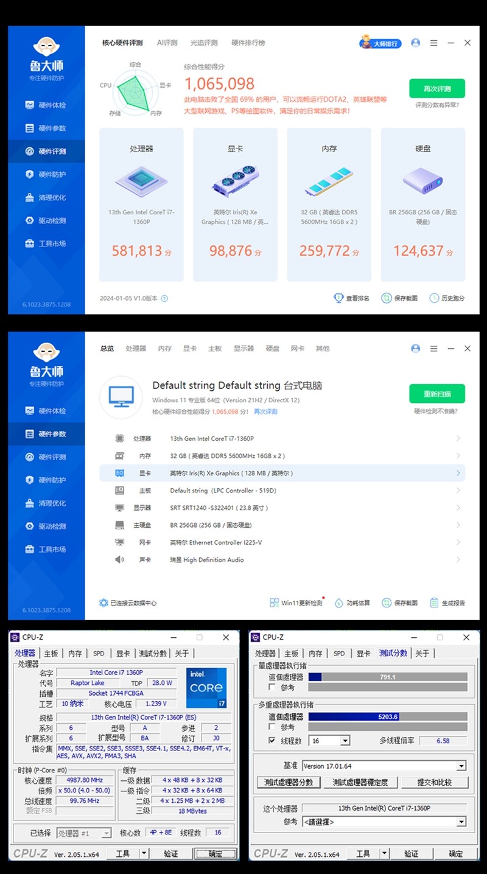Open 驱动检测 in the hardware overview window sidebar
Image resolution: width=487 pixels, height=874 pixels.
point(46,526)
